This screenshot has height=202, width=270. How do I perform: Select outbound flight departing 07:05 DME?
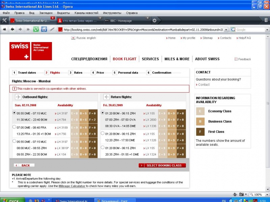(x=14, y=127)
